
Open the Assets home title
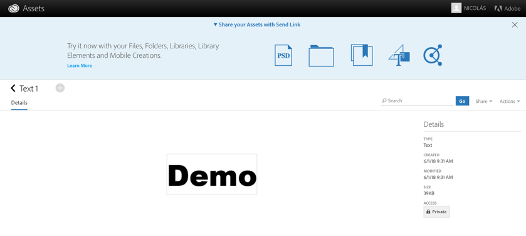point(34,9)
